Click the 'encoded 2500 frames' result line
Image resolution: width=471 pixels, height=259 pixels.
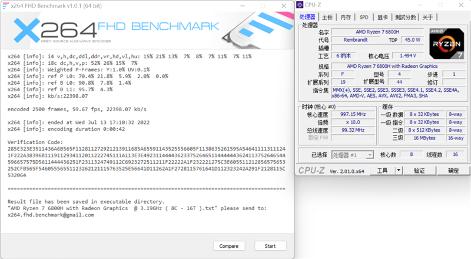tap(77, 109)
